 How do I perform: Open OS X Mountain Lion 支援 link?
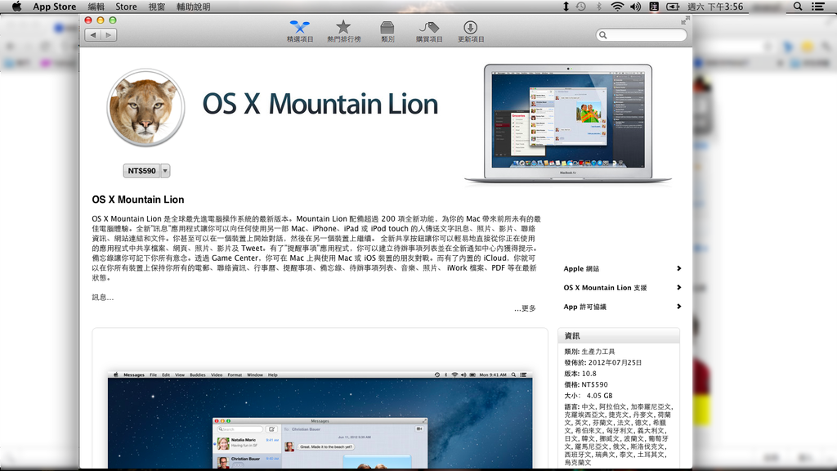point(605,288)
